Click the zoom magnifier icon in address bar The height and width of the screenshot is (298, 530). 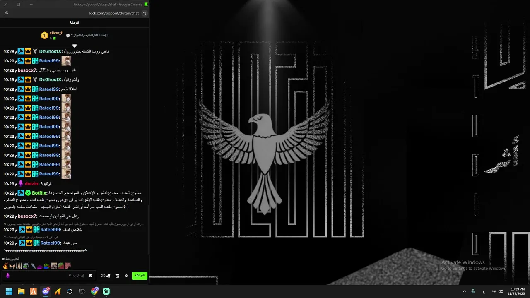click(6, 13)
